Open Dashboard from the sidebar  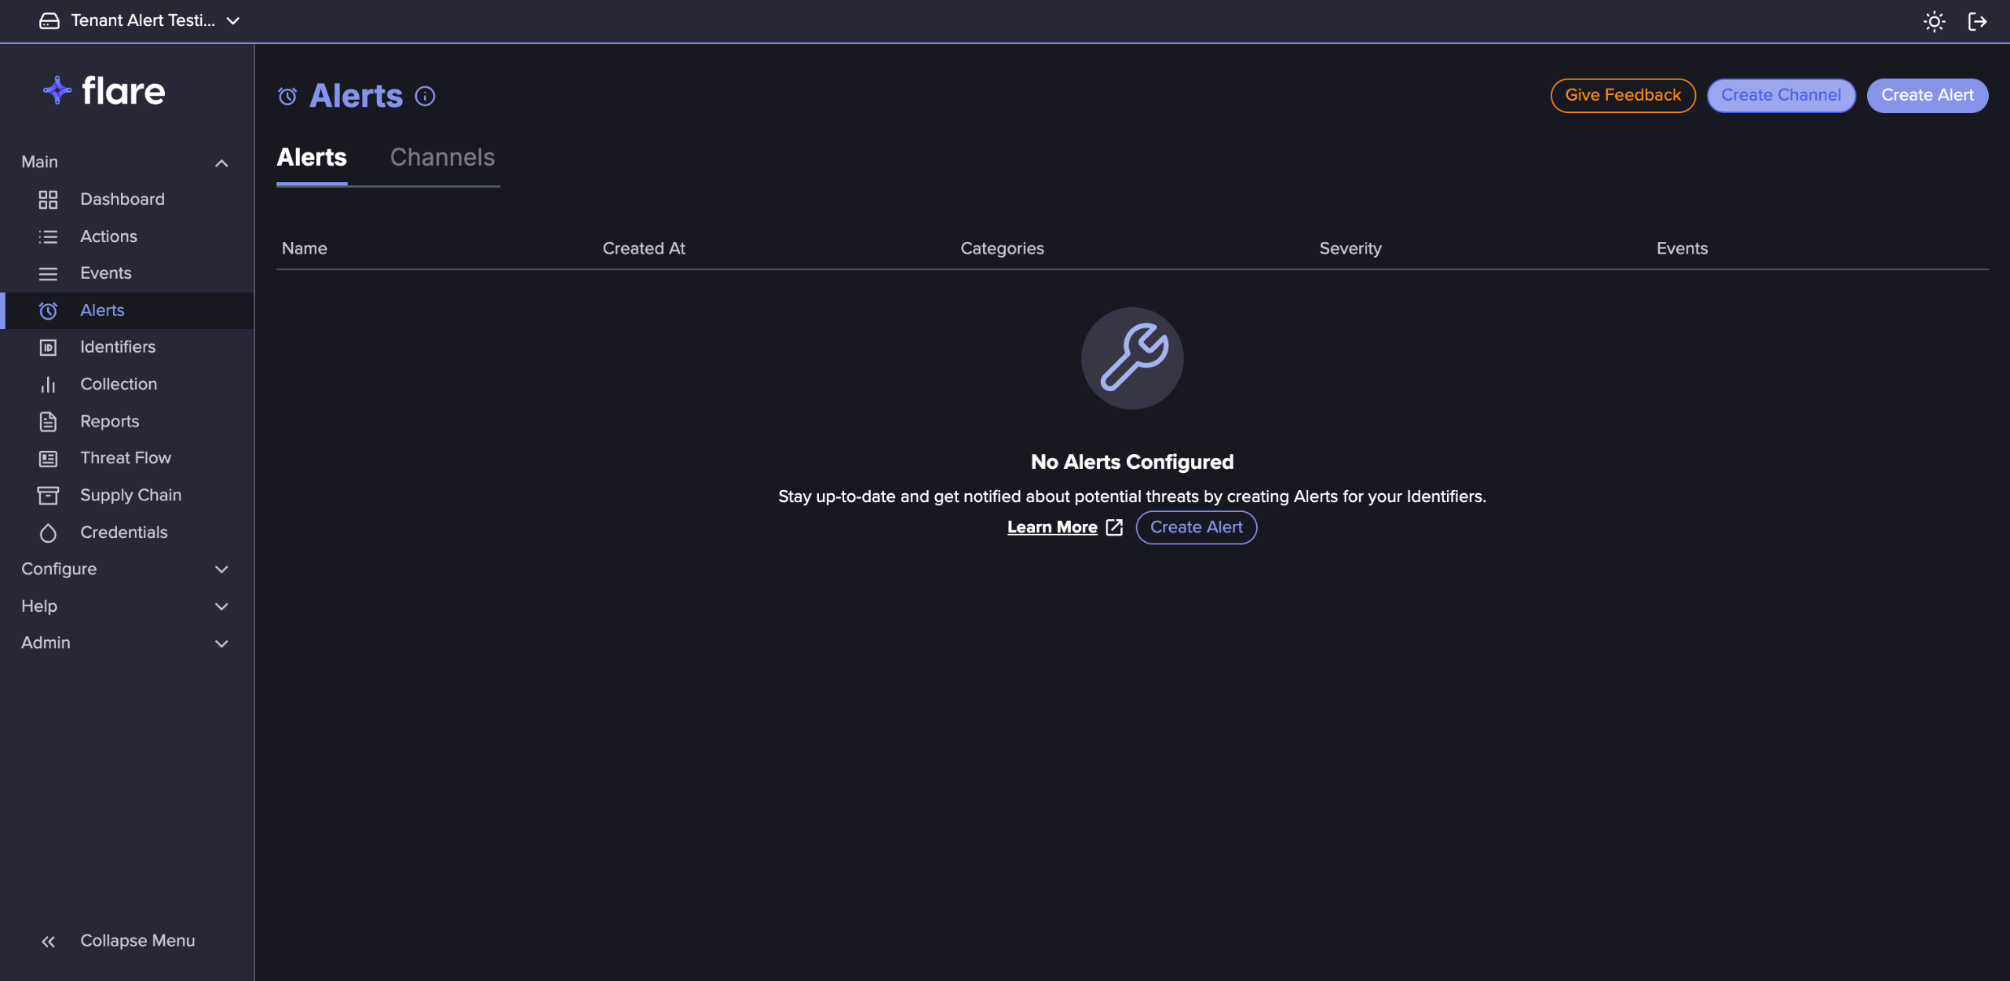122,199
